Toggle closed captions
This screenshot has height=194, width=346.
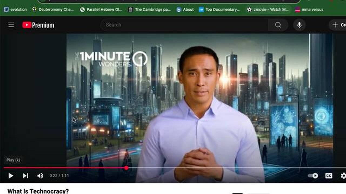(329, 176)
